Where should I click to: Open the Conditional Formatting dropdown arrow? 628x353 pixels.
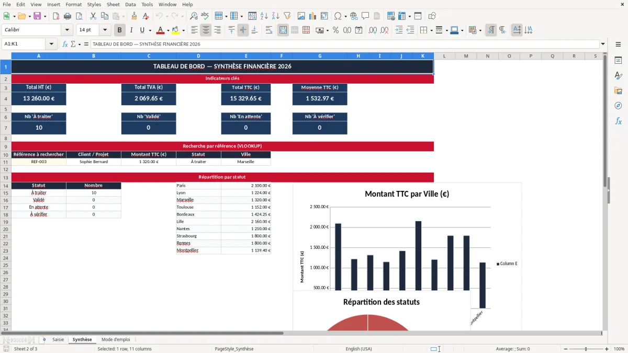[480, 30]
